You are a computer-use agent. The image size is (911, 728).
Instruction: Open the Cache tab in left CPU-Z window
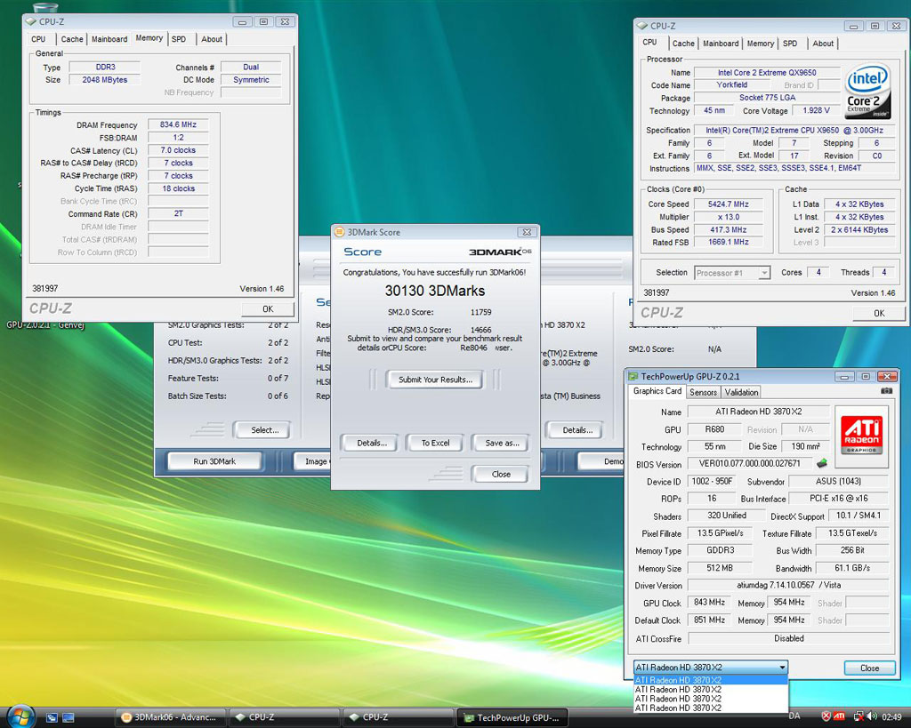[x=72, y=39]
